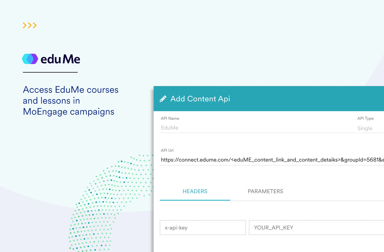Click the pencil icon beside Add Content Api
Image resolution: width=384 pixels, height=252 pixels.
click(x=163, y=99)
